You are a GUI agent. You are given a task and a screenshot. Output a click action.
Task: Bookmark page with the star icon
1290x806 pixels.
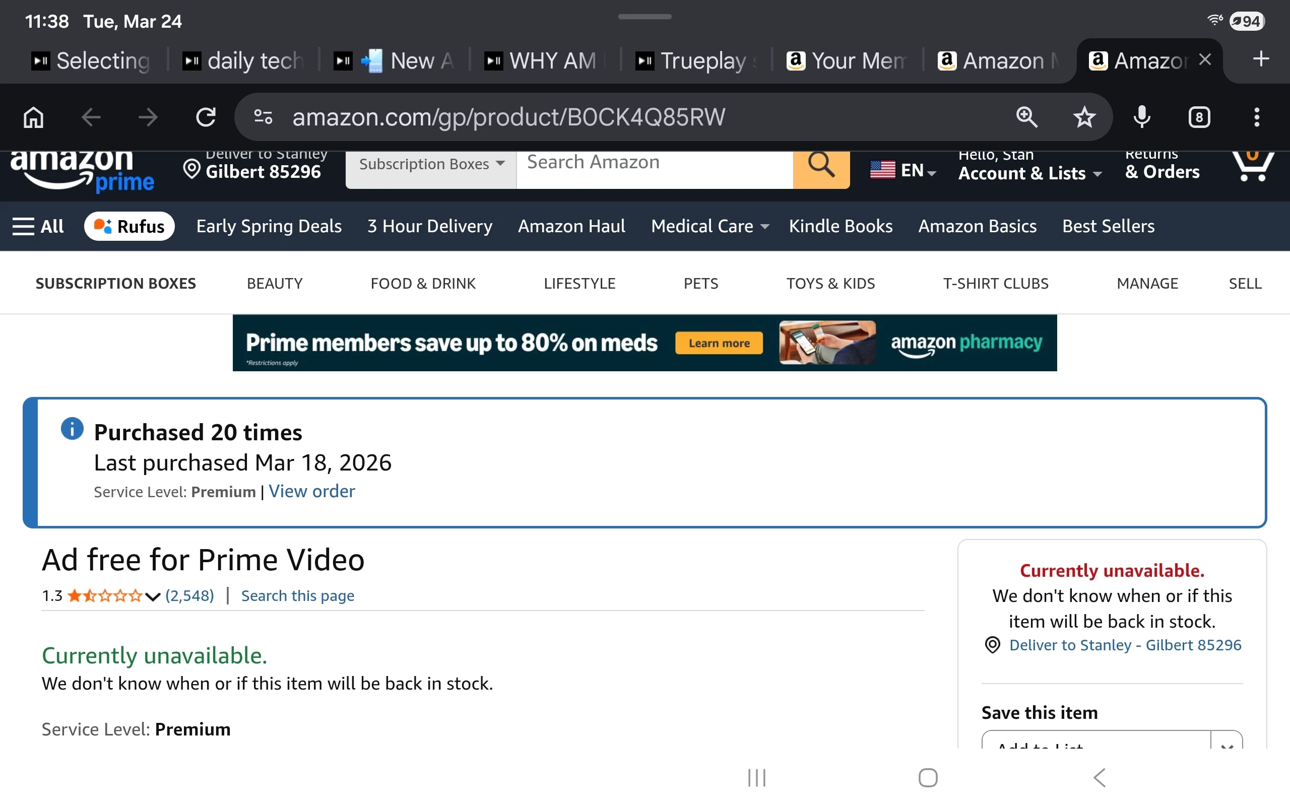pos(1084,117)
